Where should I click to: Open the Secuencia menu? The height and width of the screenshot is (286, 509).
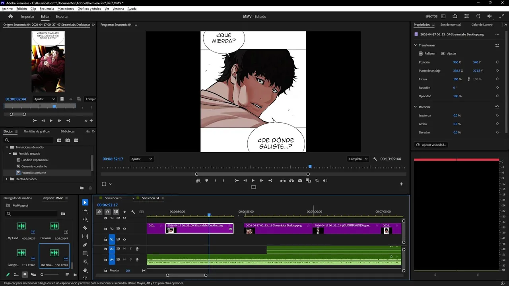pyautogui.click(x=47, y=8)
